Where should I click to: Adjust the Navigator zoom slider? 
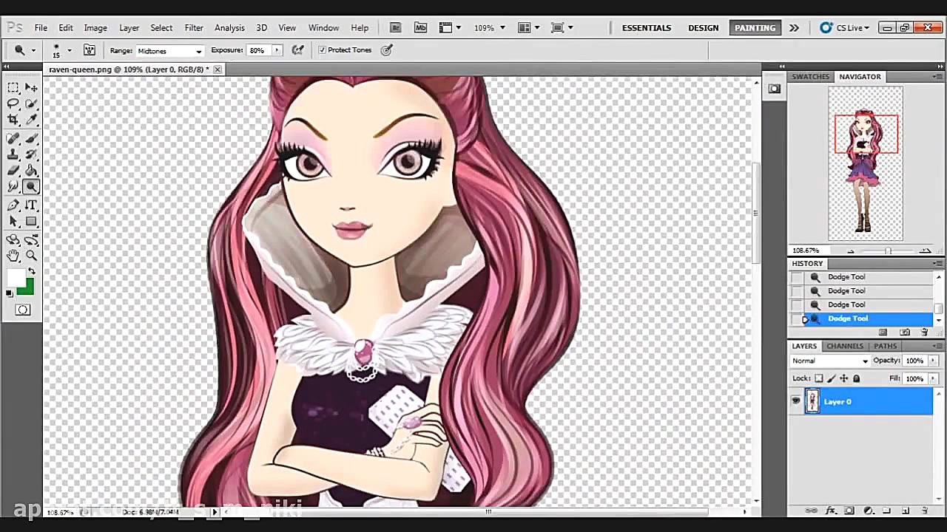[x=888, y=251]
